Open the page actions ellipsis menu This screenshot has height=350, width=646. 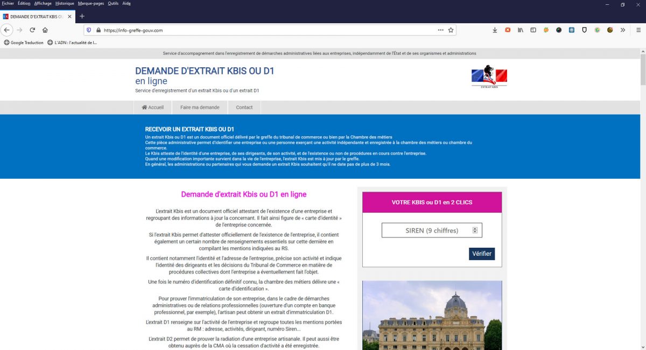click(440, 30)
